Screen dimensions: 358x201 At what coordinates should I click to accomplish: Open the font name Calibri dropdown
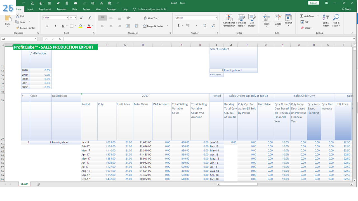tap(67, 18)
